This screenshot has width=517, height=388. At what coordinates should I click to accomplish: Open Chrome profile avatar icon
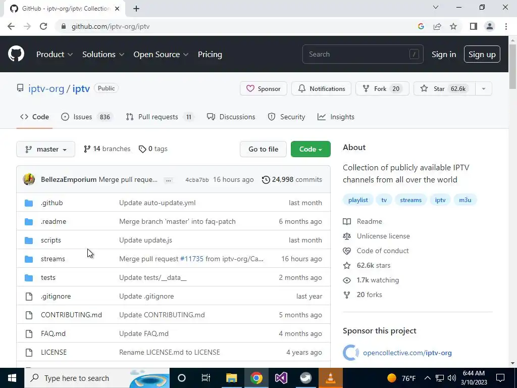490,26
